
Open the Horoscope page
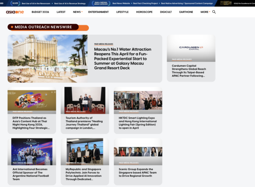click(144, 12)
